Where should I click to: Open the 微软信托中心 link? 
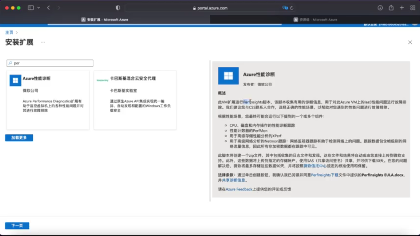tap(315, 166)
